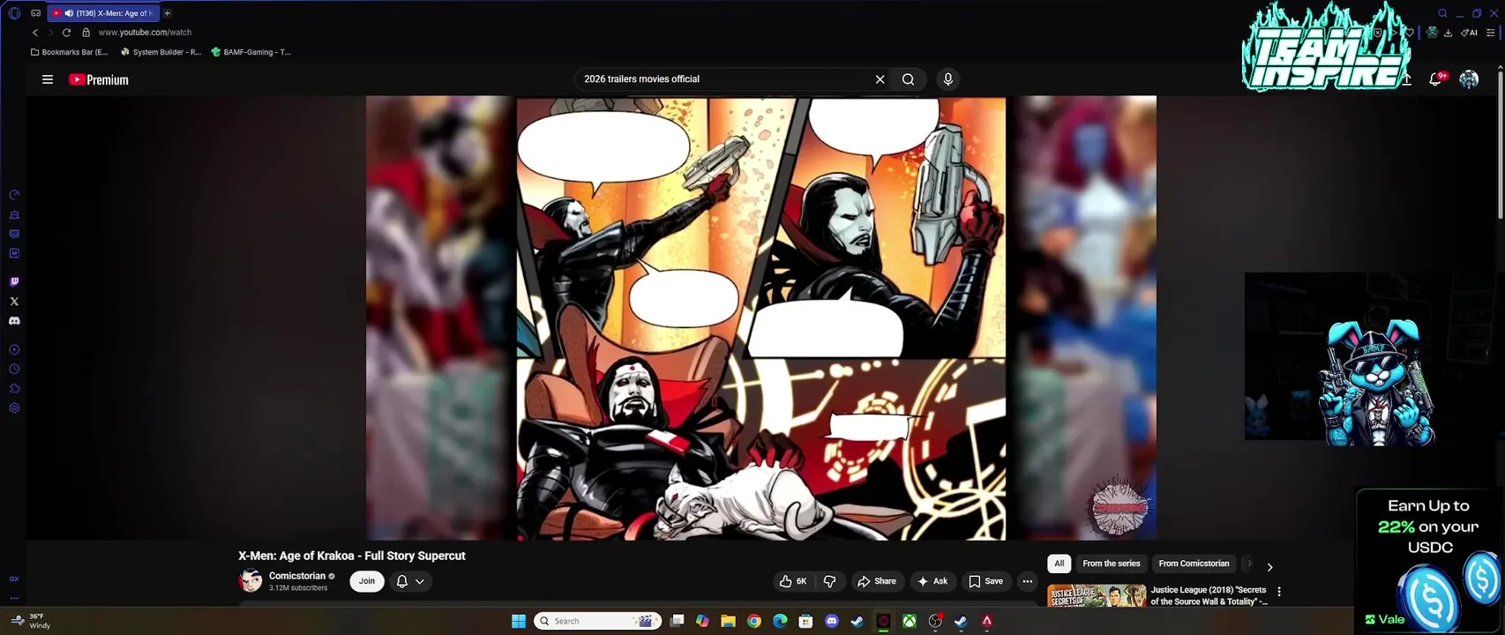
Task: Open Opera GX main menu logo
Action: pos(14,13)
